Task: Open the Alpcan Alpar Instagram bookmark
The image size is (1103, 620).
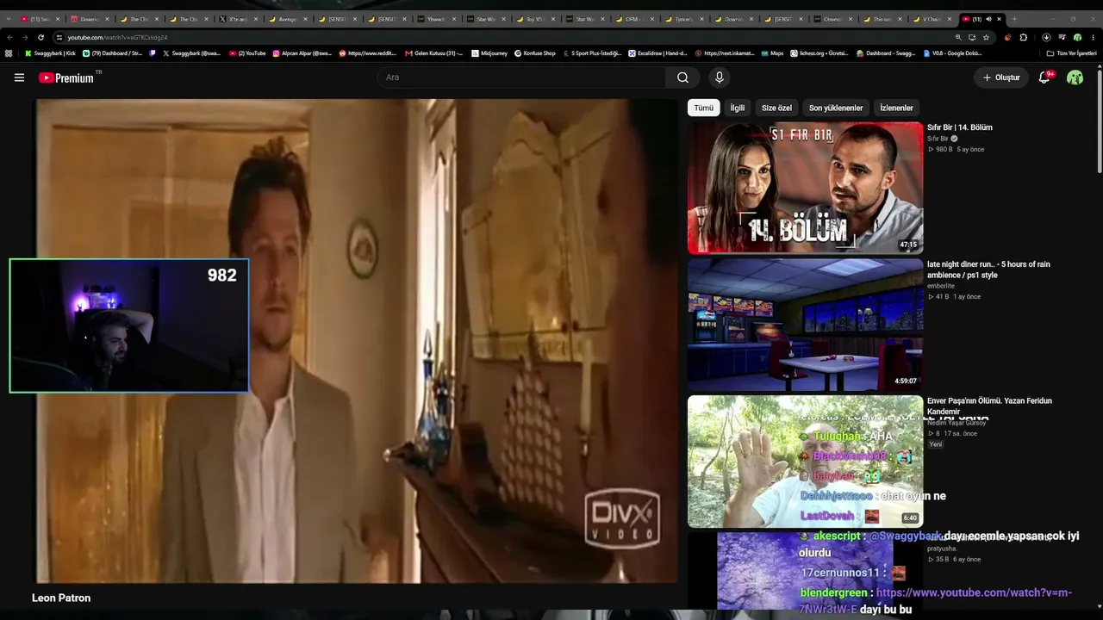Action: click(x=302, y=53)
